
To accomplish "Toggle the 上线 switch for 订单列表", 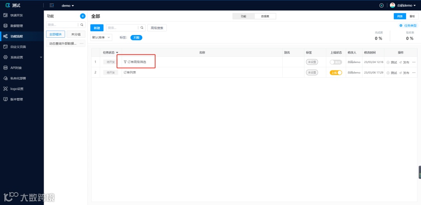I will [x=336, y=72].
